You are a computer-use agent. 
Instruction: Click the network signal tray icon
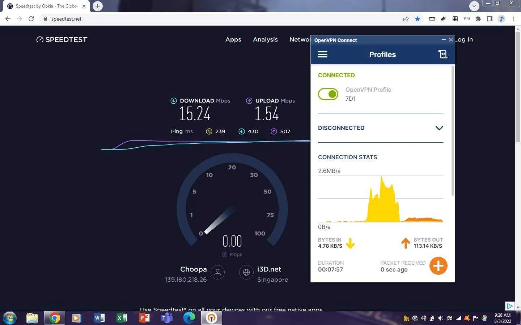point(458,318)
